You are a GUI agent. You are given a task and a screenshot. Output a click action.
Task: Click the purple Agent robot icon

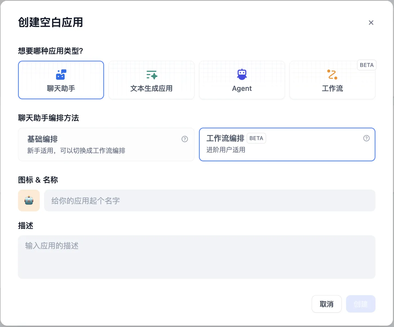(x=242, y=75)
